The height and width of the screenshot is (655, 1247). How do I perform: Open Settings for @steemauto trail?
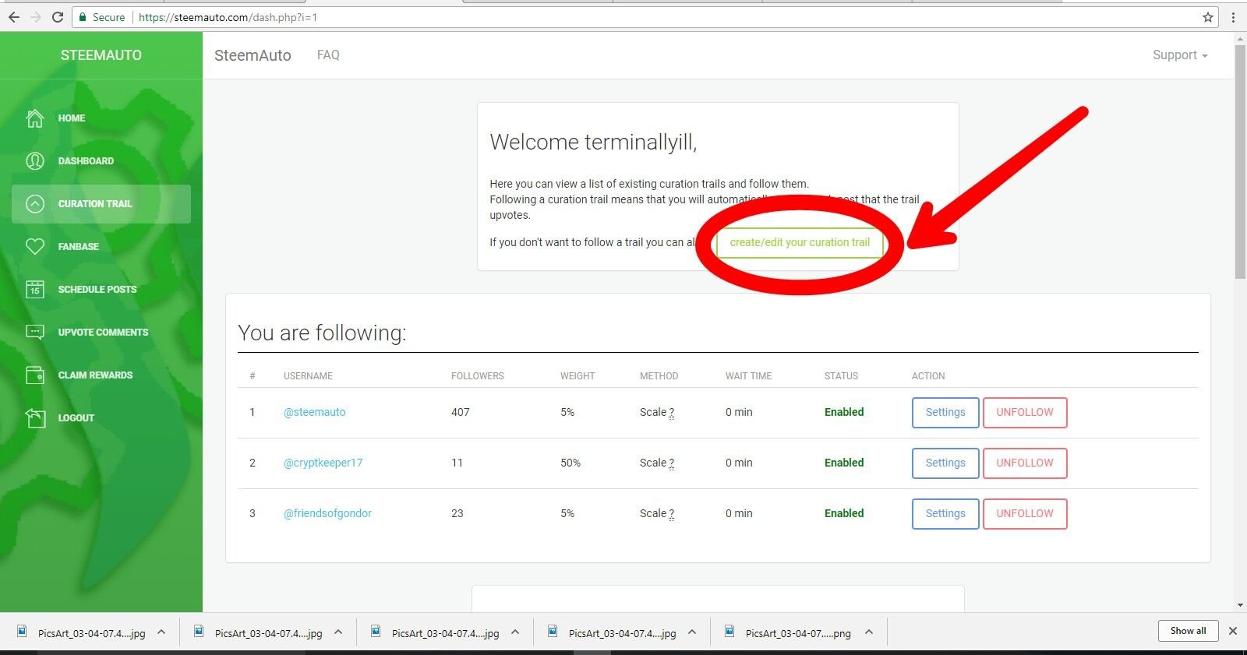[x=945, y=413]
